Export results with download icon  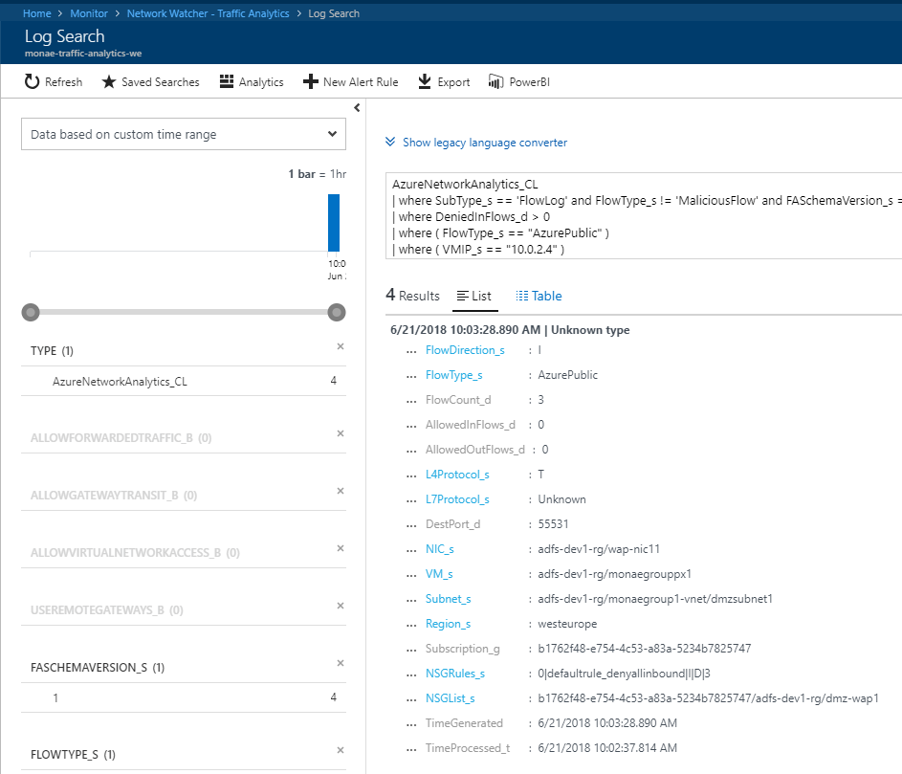point(425,82)
